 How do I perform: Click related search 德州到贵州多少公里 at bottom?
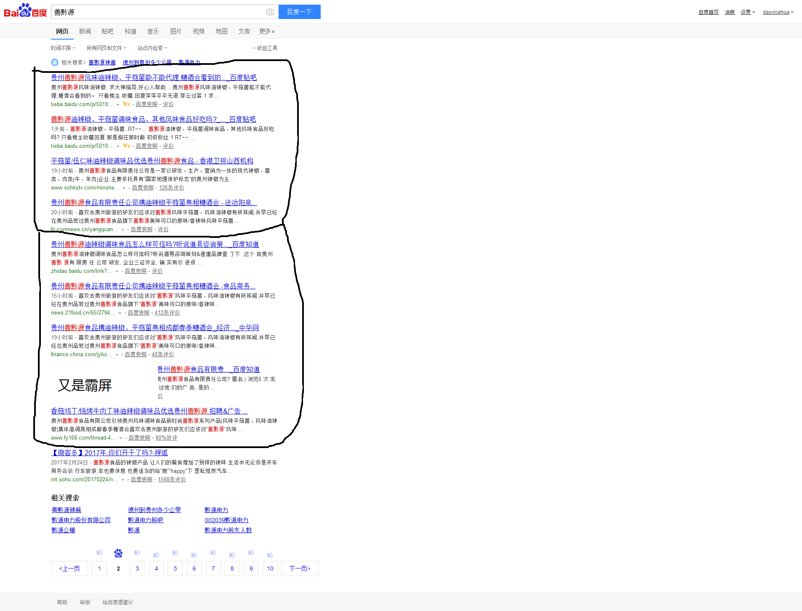click(154, 510)
